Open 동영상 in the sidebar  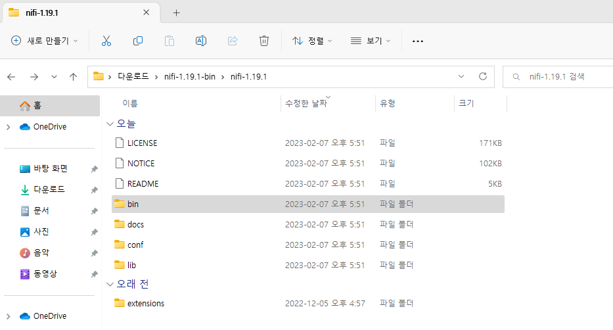[x=45, y=274]
